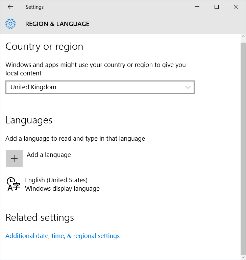
Task: Click the Windows display language text
Action: (x=62, y=189)
